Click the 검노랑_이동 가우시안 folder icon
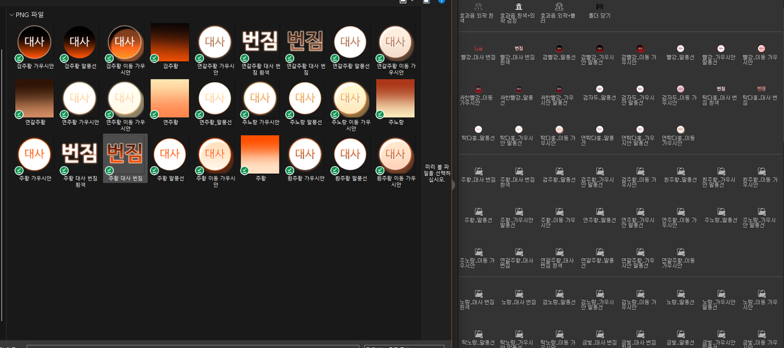The height and width of the screenshot is (348, 784). tap(640, 294)
